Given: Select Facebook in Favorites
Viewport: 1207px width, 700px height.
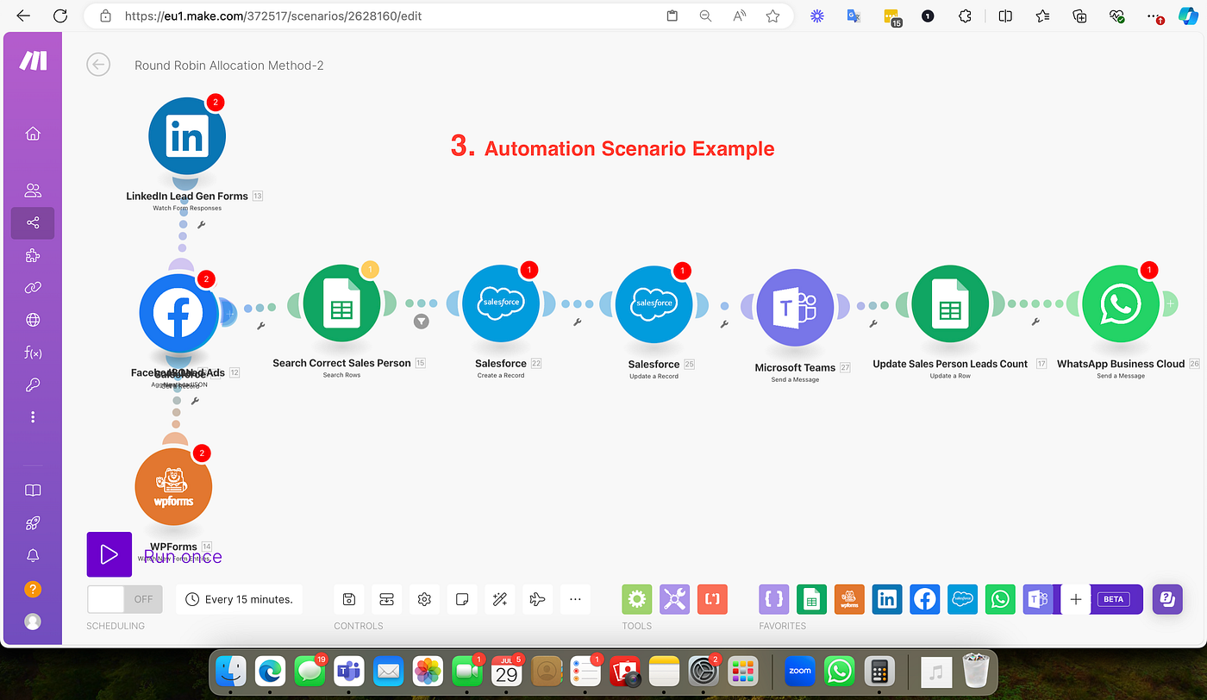Looking at the screenshot, I should (x=925, y=599).
